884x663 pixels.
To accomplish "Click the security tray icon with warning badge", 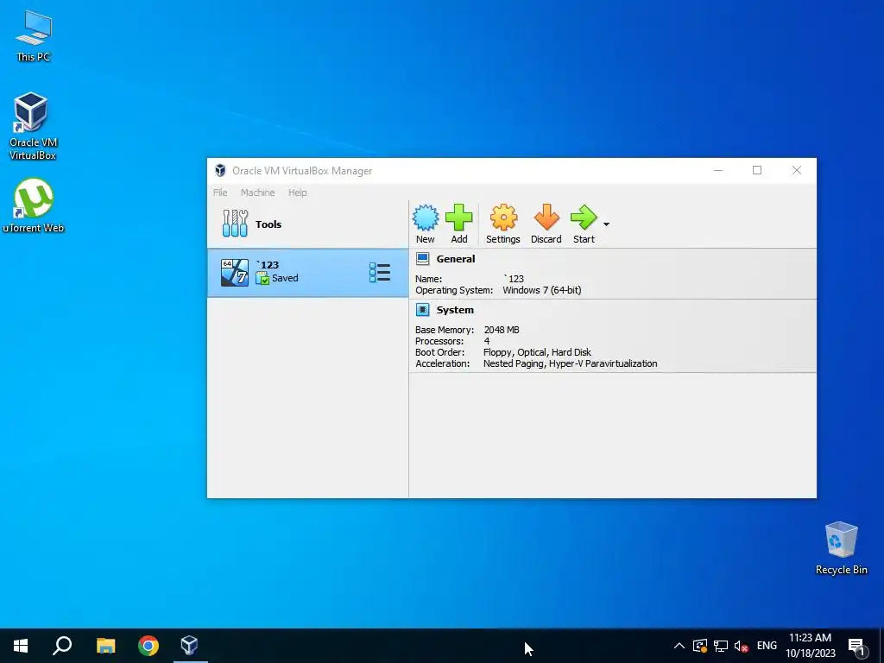I will (699, 646).
